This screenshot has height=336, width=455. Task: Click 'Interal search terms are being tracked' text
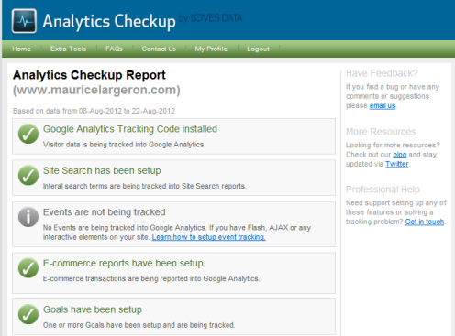pos(145,186)
